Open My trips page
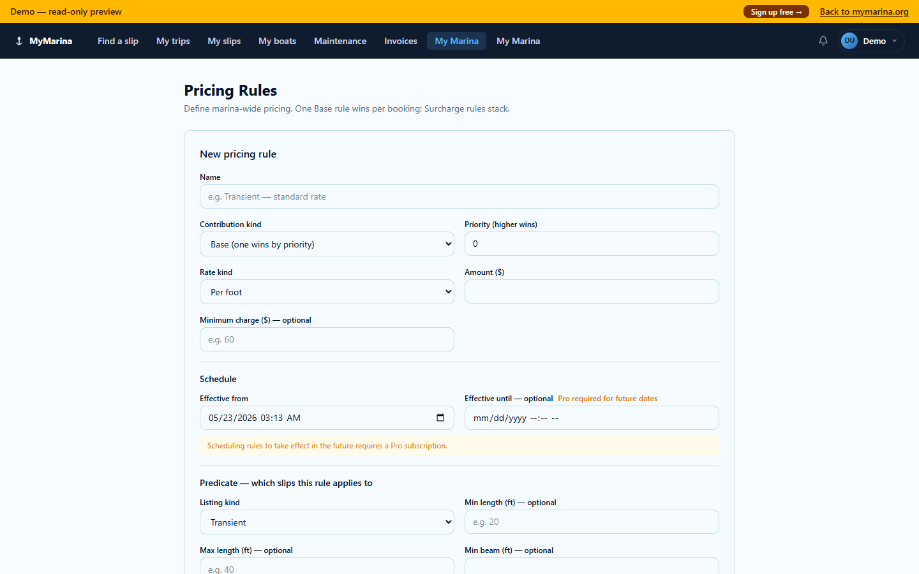This screenshot has width=919, height=574. click(x=173, y=41)
